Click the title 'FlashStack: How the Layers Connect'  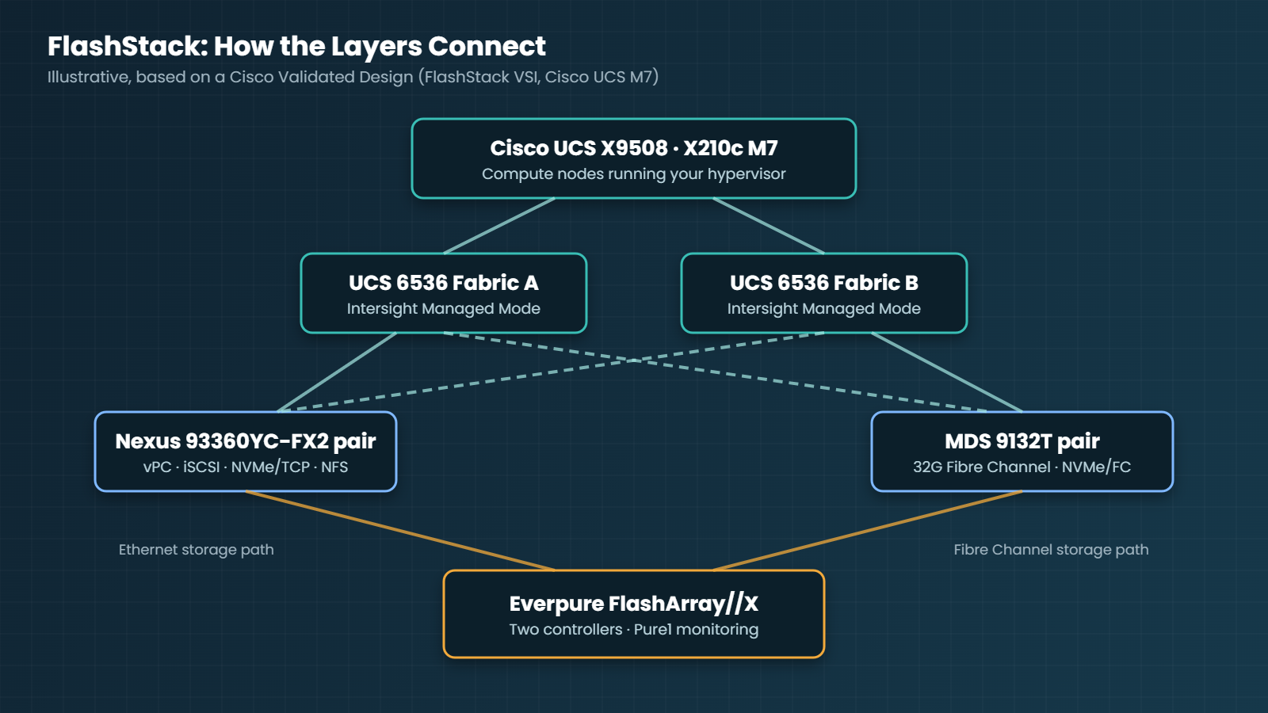pyautogui.click(x=296, y=47)
